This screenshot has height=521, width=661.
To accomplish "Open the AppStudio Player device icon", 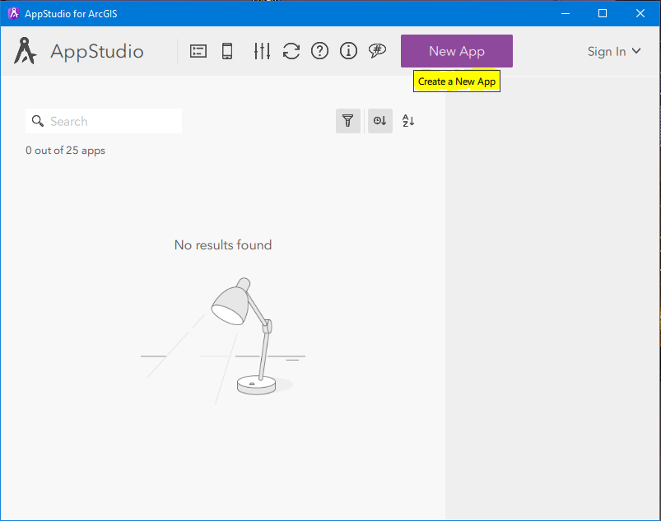I will pyautogui.click(x=227, y=51).
